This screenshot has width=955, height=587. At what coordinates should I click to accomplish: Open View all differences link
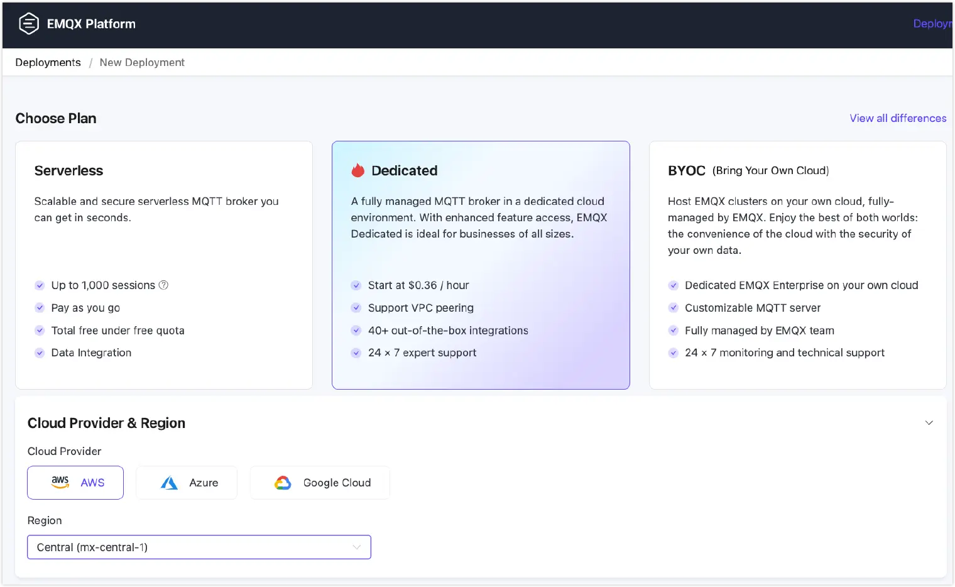(x=897, y=118)
